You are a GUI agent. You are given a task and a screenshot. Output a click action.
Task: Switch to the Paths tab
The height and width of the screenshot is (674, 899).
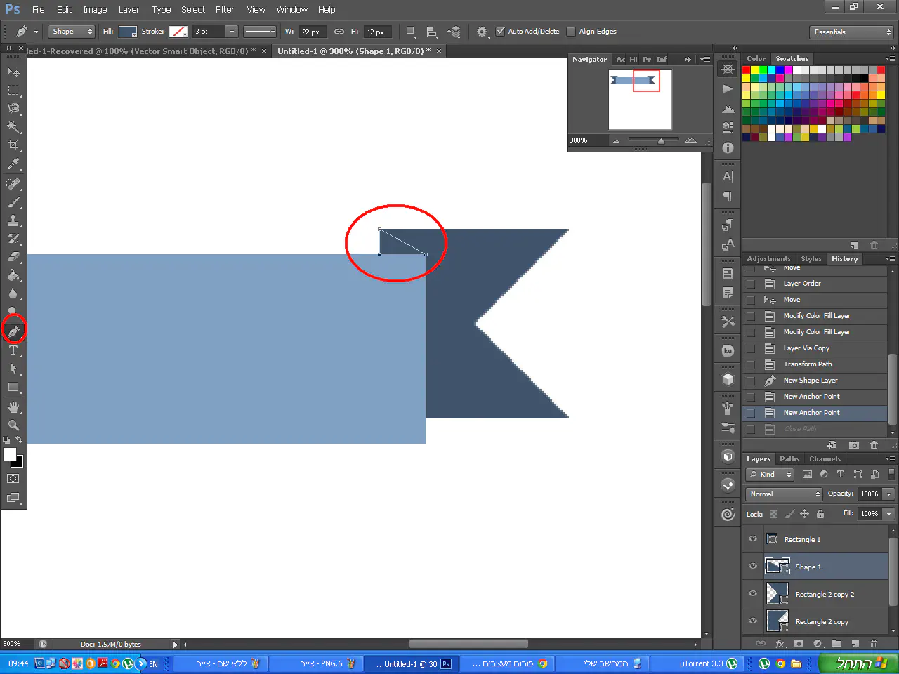click(789, 459)
